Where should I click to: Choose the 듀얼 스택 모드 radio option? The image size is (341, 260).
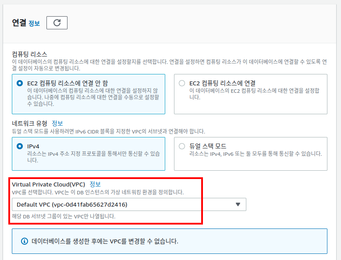(182, 146)
